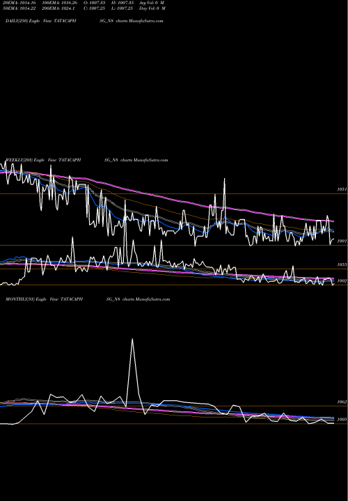Click the tall spike peak in monthly chart
The height and width of the screenshot is (501, 348).
132,339
